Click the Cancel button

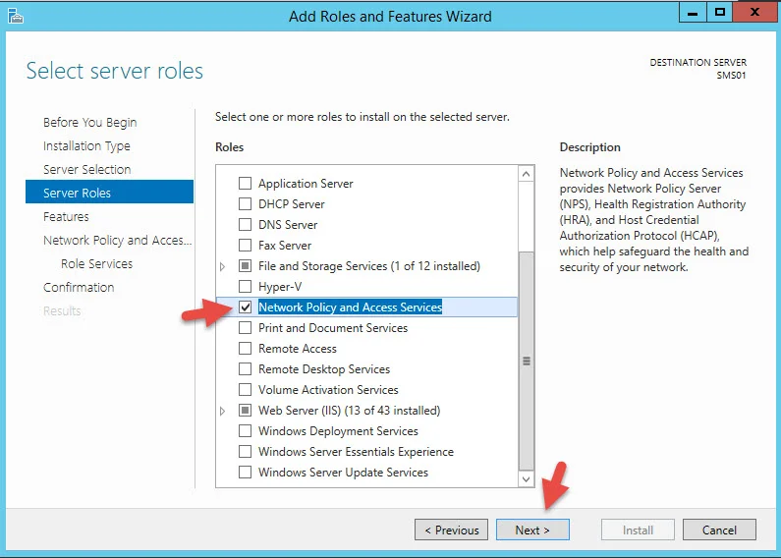[719, 530]
